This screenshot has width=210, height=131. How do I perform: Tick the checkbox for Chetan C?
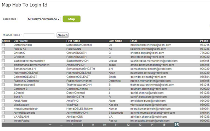pyautogui.click(x=3, y=53)
